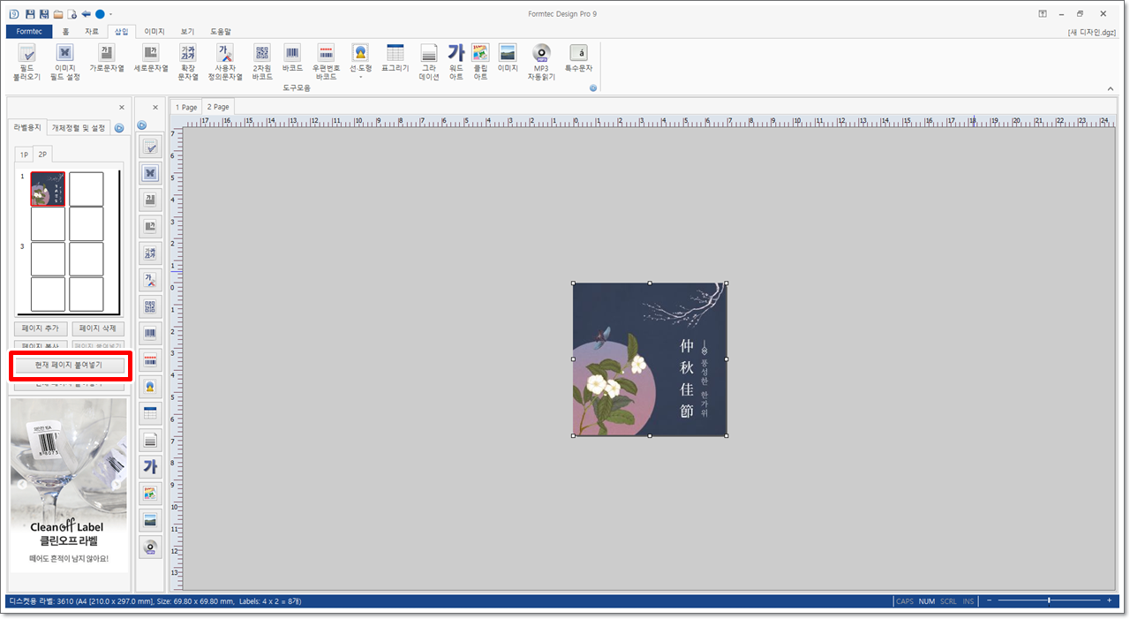Image resolution: width=1130 pixels, height=619 pixels.
Task: Insert 특수문자 from the ribbon
Action: pos(578,58)
